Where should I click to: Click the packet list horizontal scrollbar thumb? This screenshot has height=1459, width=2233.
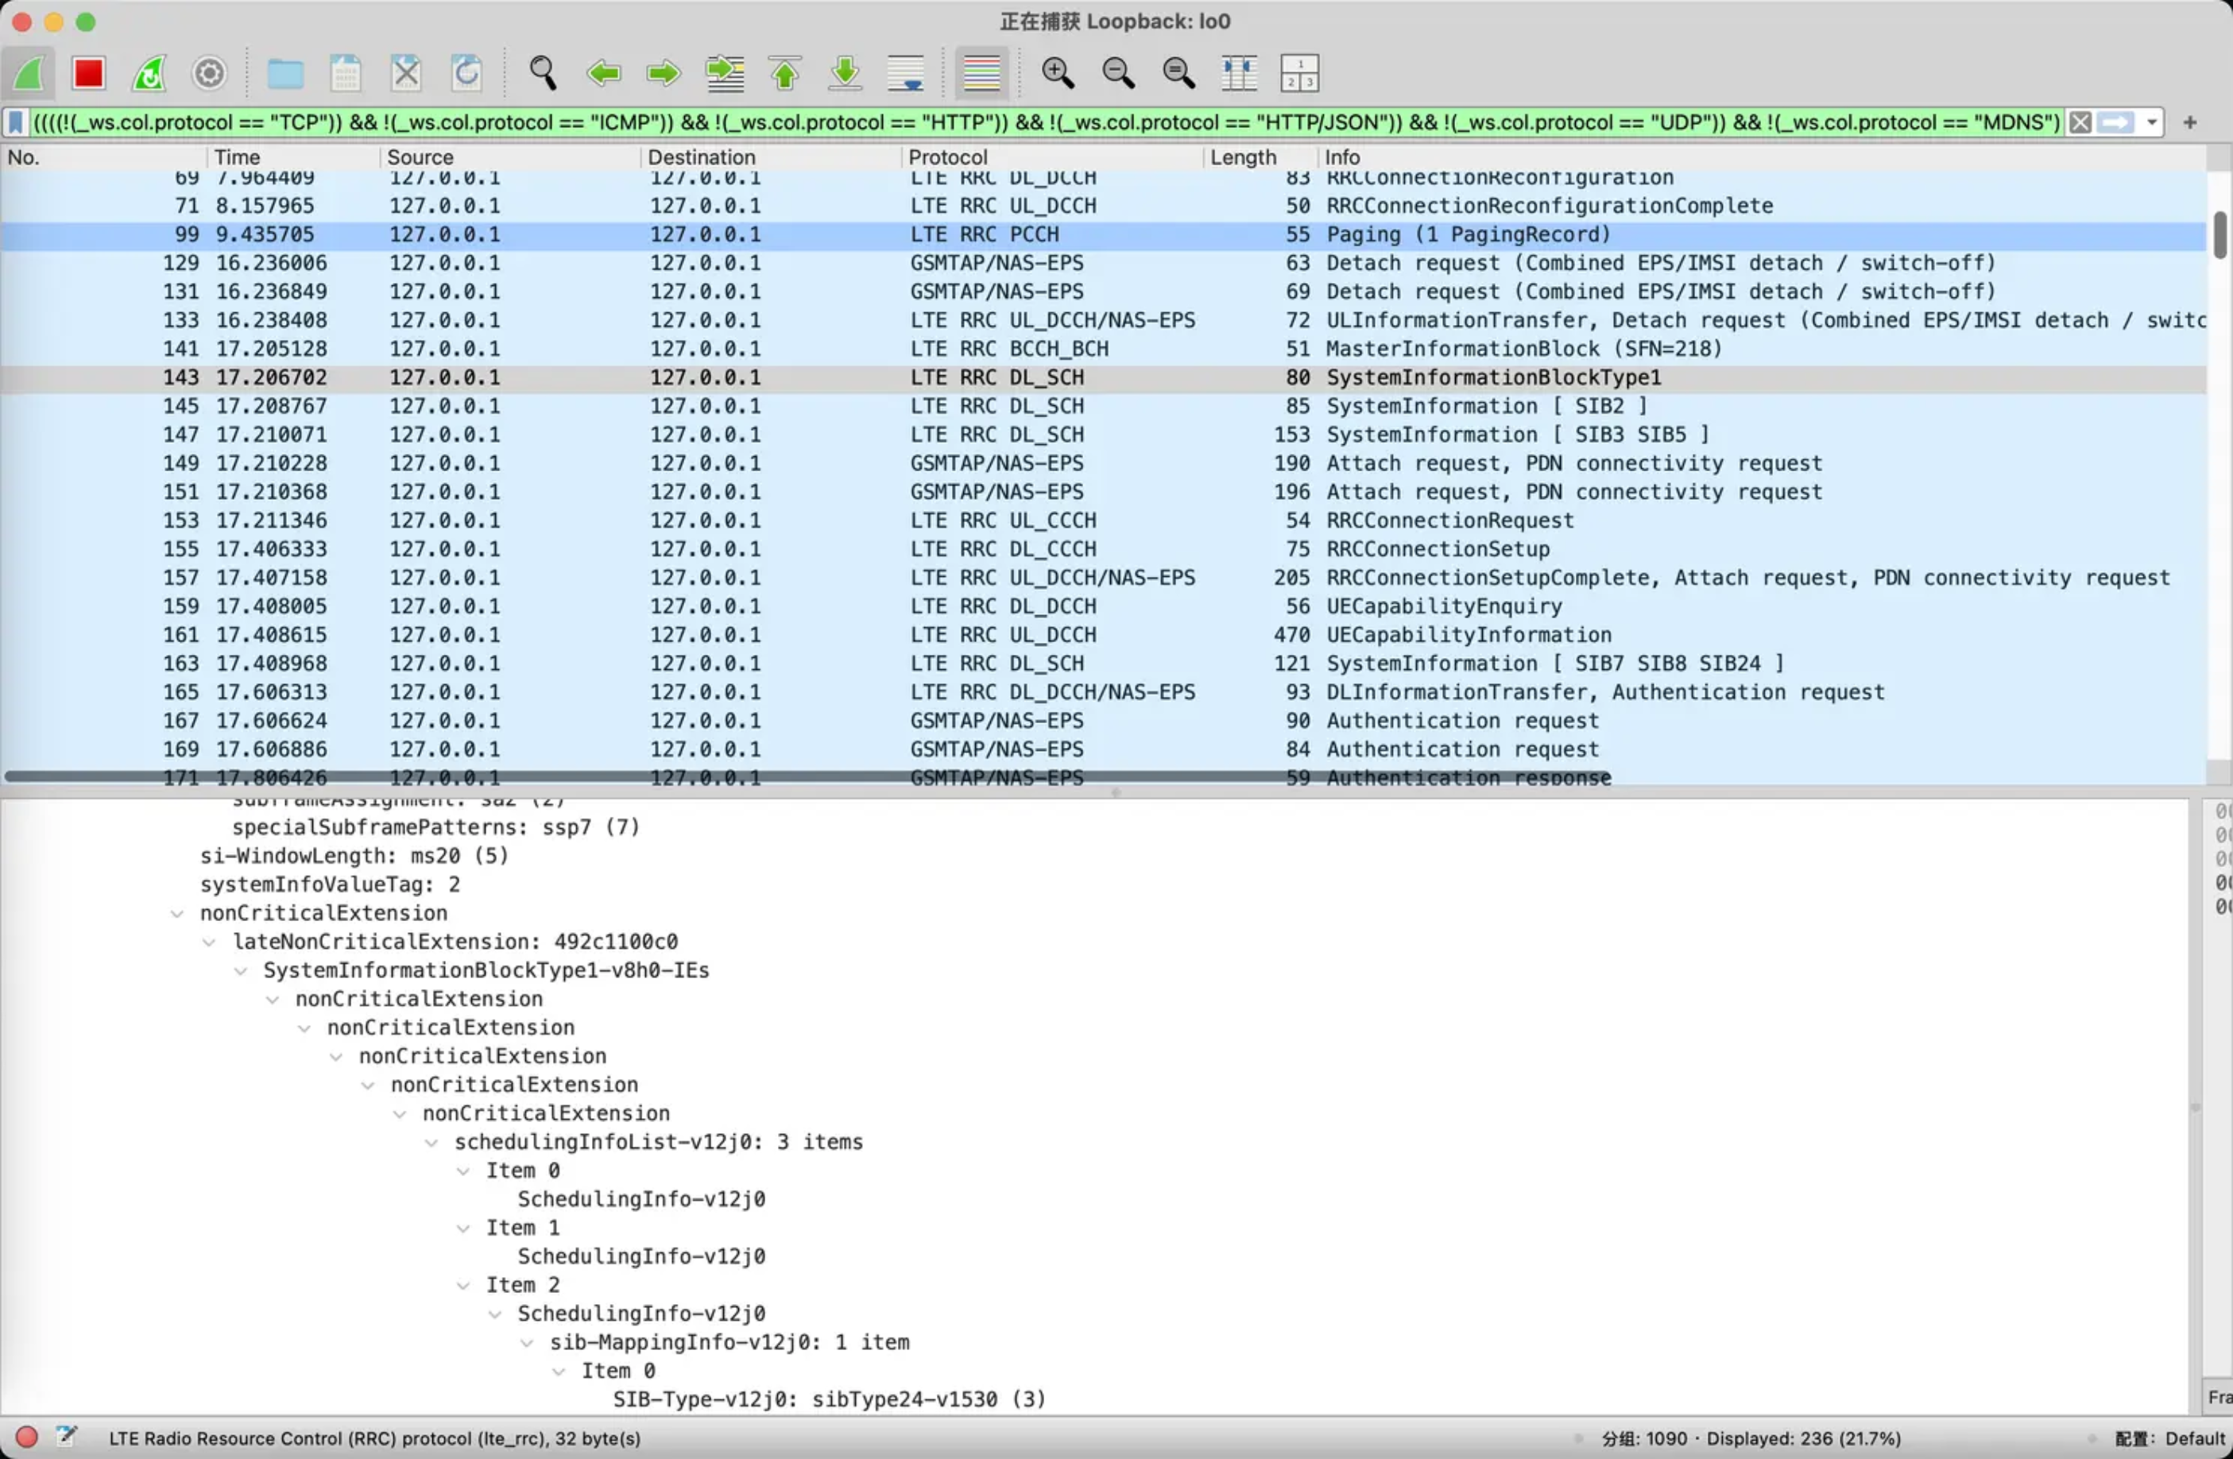coord(807,776)
